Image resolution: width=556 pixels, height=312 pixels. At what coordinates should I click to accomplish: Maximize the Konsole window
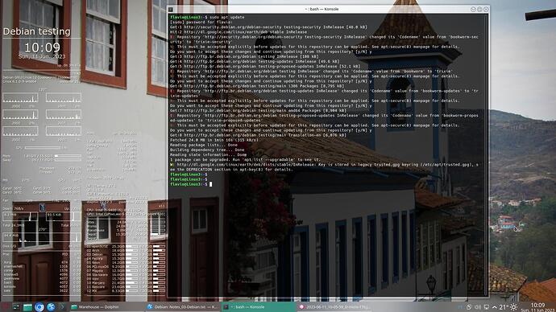click(479, 9)
